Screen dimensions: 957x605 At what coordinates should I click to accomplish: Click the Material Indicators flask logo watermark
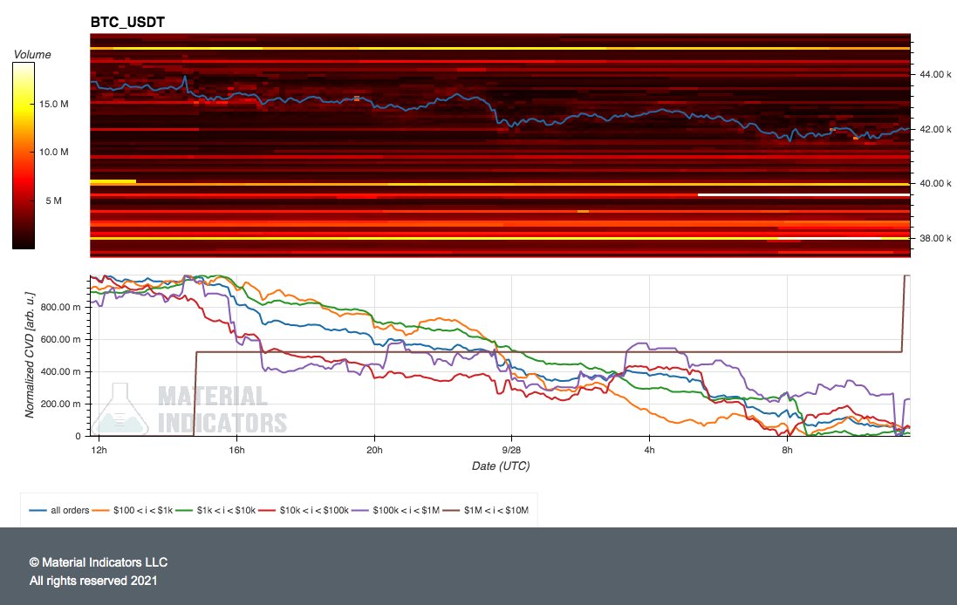pyautogui.click(x=120, y=409)
